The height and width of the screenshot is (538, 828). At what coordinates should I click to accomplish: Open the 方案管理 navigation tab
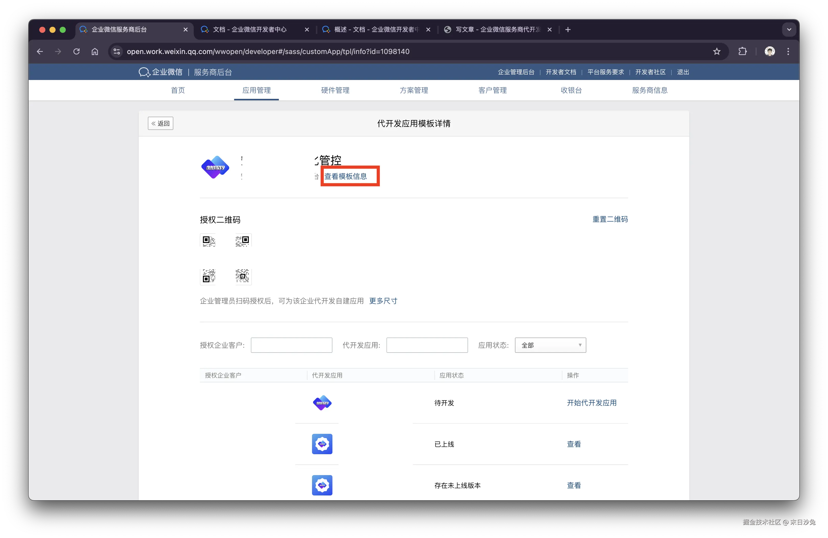(414, 90)
